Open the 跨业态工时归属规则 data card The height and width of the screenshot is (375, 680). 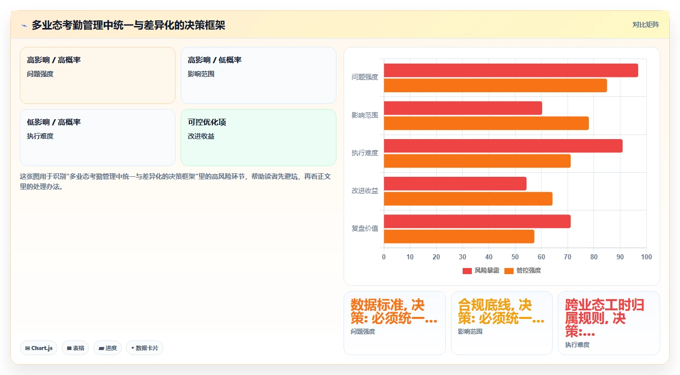coord(609,323)
